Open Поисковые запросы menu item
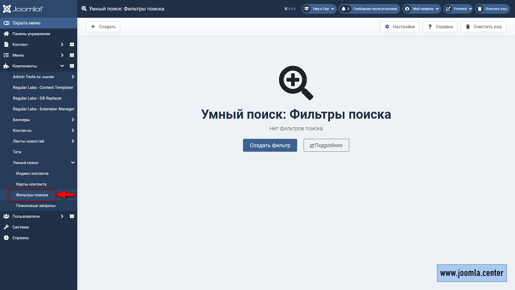515x290 pixels. [36, 206]
